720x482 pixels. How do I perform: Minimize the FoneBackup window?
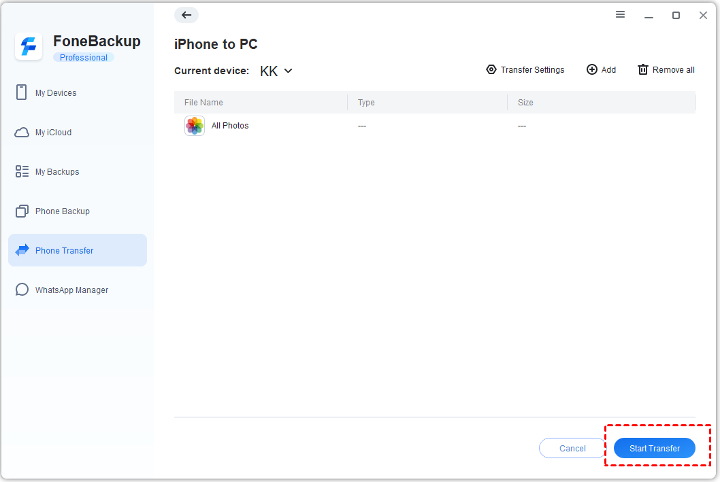tap(649, 16)
